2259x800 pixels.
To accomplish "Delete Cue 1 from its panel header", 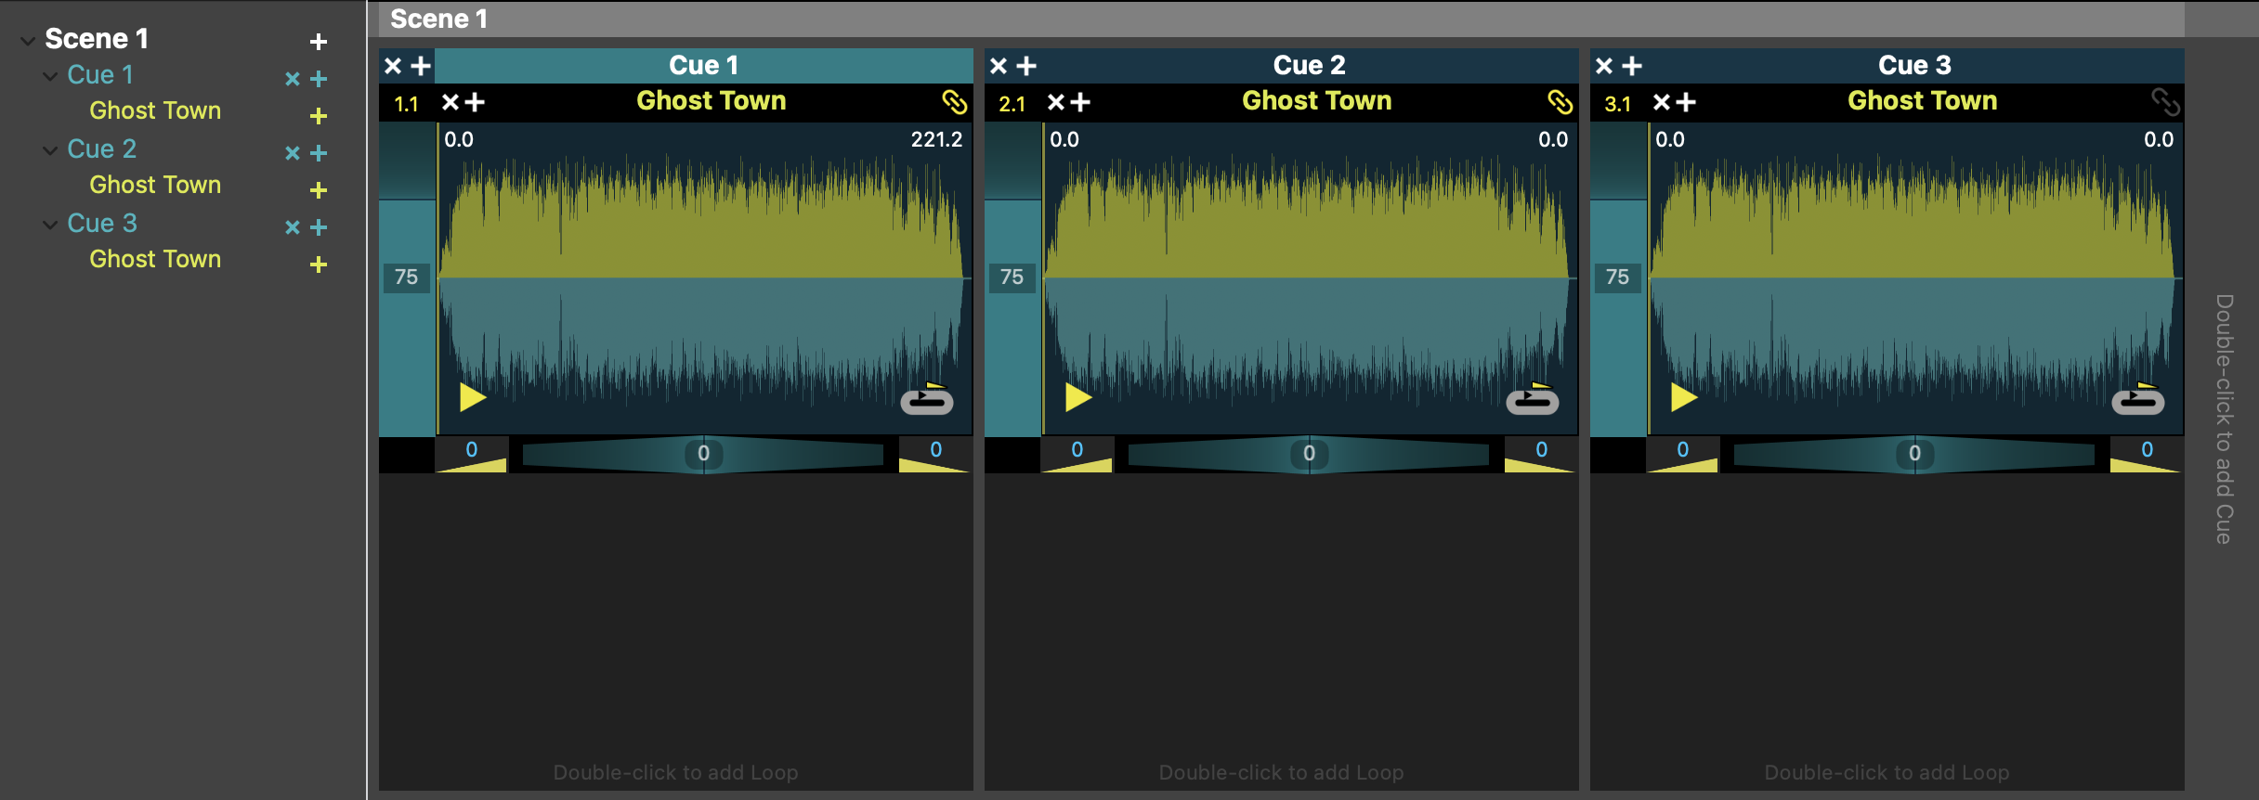I will coord(393,66).
